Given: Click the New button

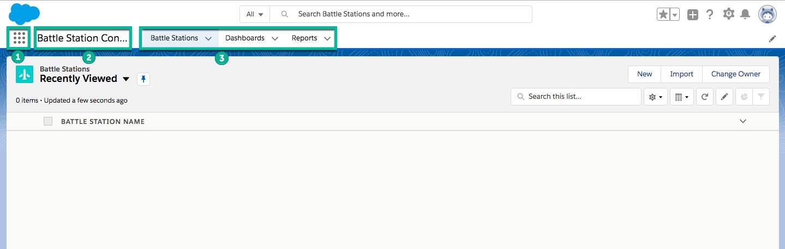Looking at the screenshot, I should 644,74.
